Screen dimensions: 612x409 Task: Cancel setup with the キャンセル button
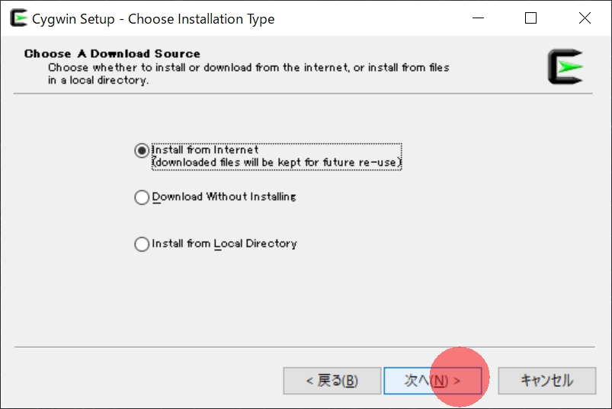click(x=546, y=381)
